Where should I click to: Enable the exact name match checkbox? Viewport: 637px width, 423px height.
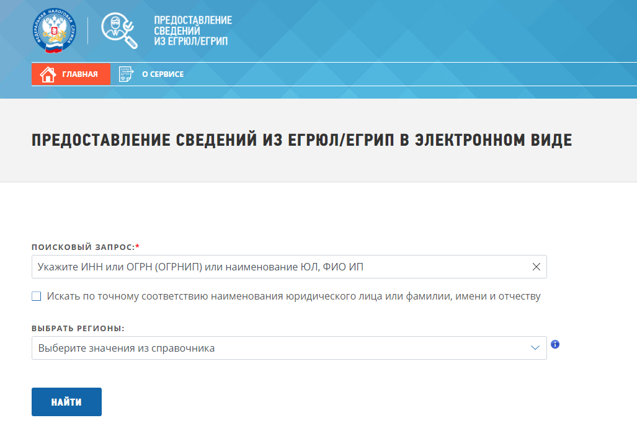pos(37,296)
